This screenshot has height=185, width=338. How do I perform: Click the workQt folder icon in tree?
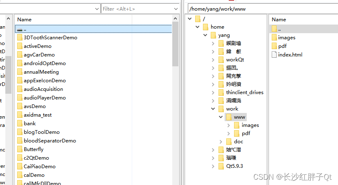[221, 60]
